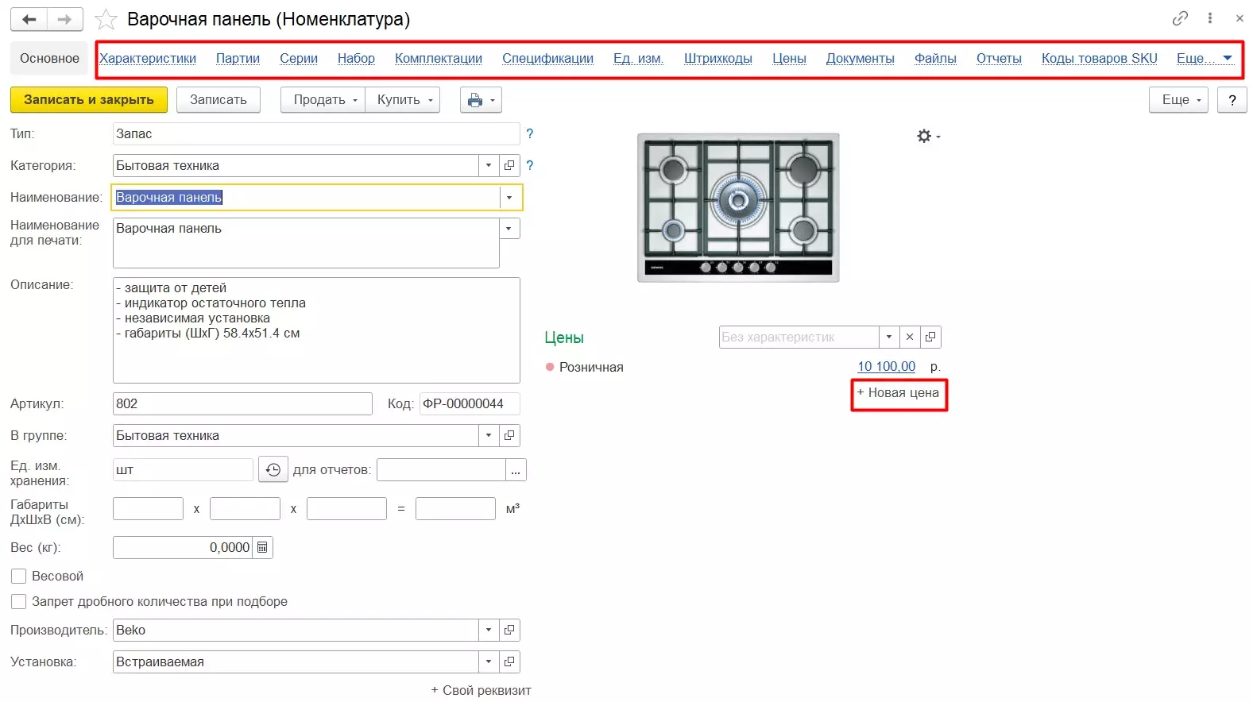Add this item to favorites with star
This screenshot has width=1253, height=702.
(106, 19)
